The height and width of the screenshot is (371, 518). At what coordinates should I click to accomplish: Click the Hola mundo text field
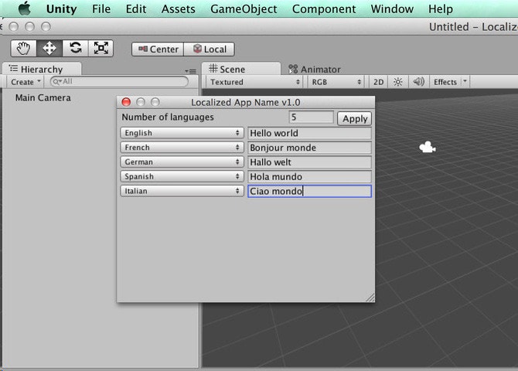(x=309, y=177)
